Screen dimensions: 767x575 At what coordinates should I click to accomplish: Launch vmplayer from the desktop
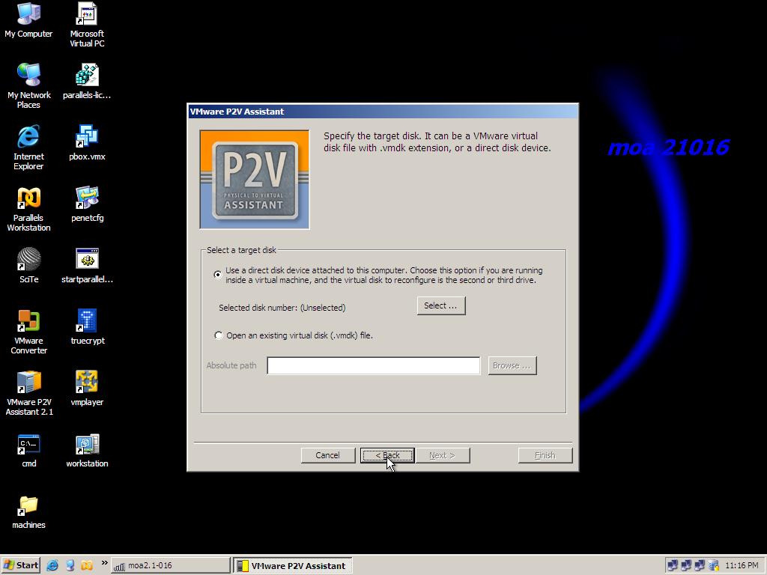click(87, 383)
